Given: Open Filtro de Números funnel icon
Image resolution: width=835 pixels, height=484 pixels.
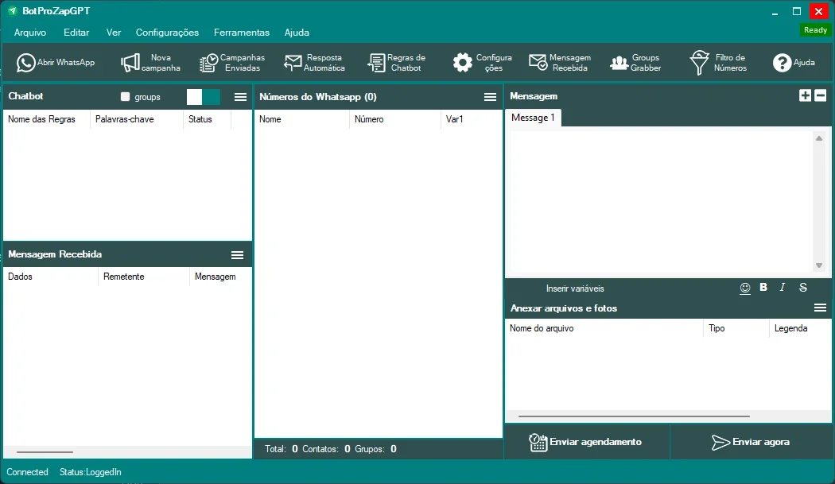Looking at the screenshot, I should pyautogui.click(x=699, y=63).
